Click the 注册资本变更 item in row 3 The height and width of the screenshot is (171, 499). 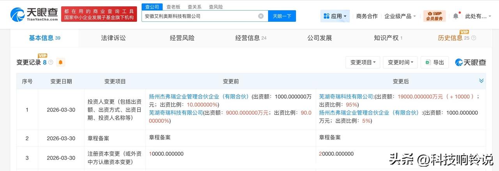[115, 158]
